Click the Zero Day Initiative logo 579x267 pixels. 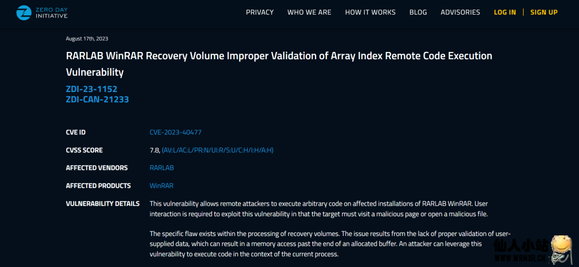click(x=42, y=12)
